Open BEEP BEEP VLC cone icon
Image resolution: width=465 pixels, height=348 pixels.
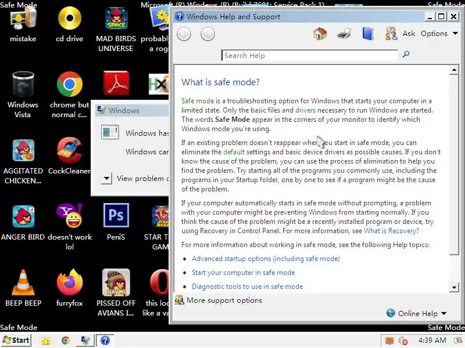(x=23, y=288)
